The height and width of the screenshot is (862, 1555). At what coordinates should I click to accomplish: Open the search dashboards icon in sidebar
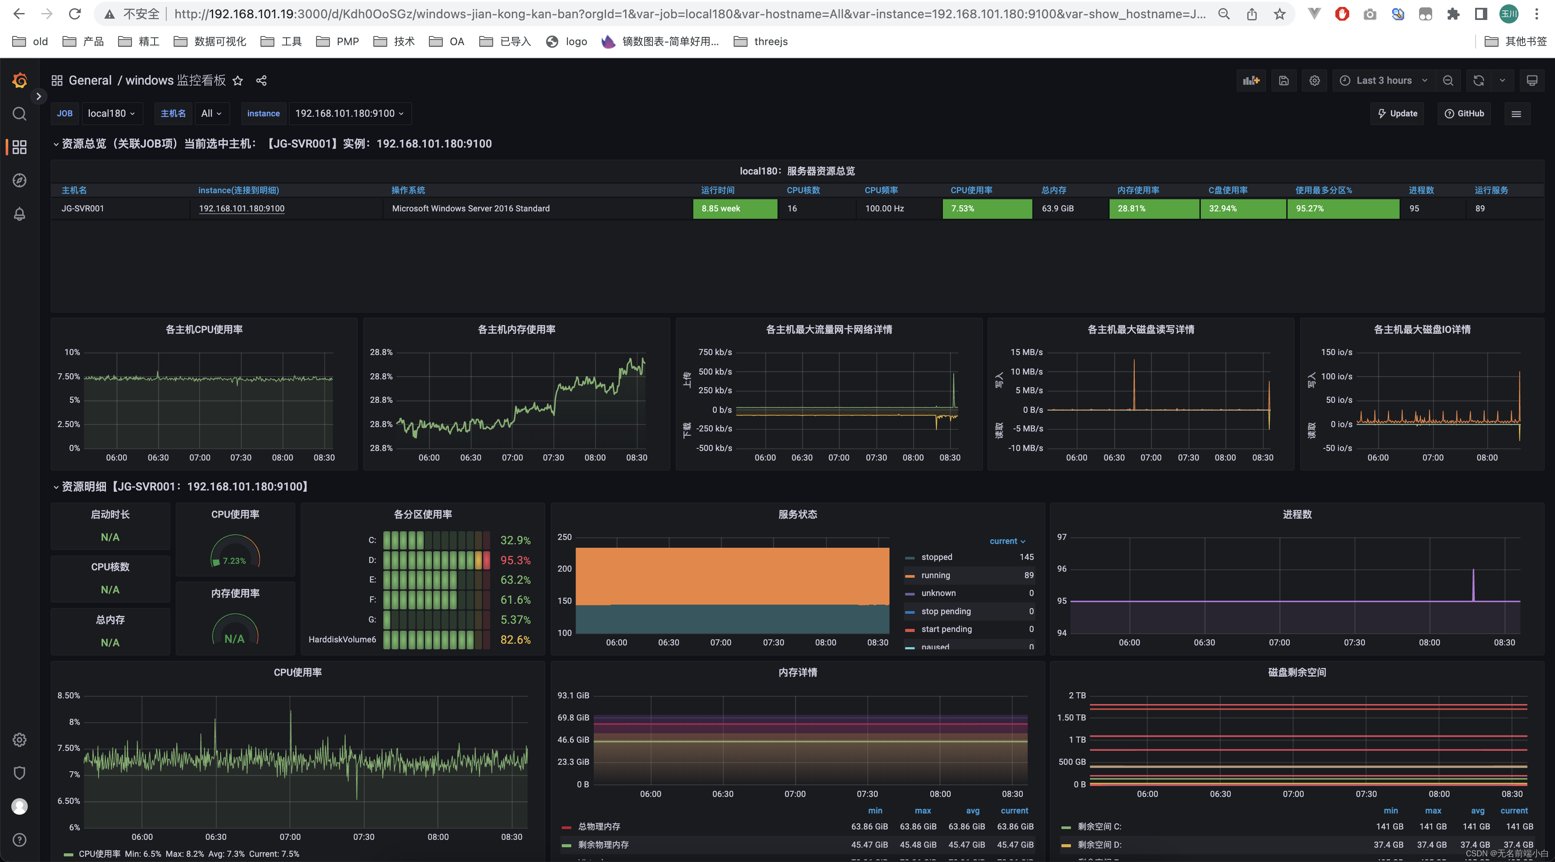point(19,113)
